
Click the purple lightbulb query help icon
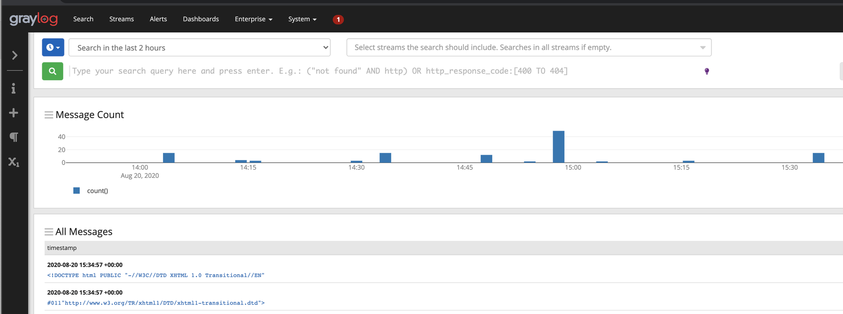pyautogui.click(x=706, y=71)
